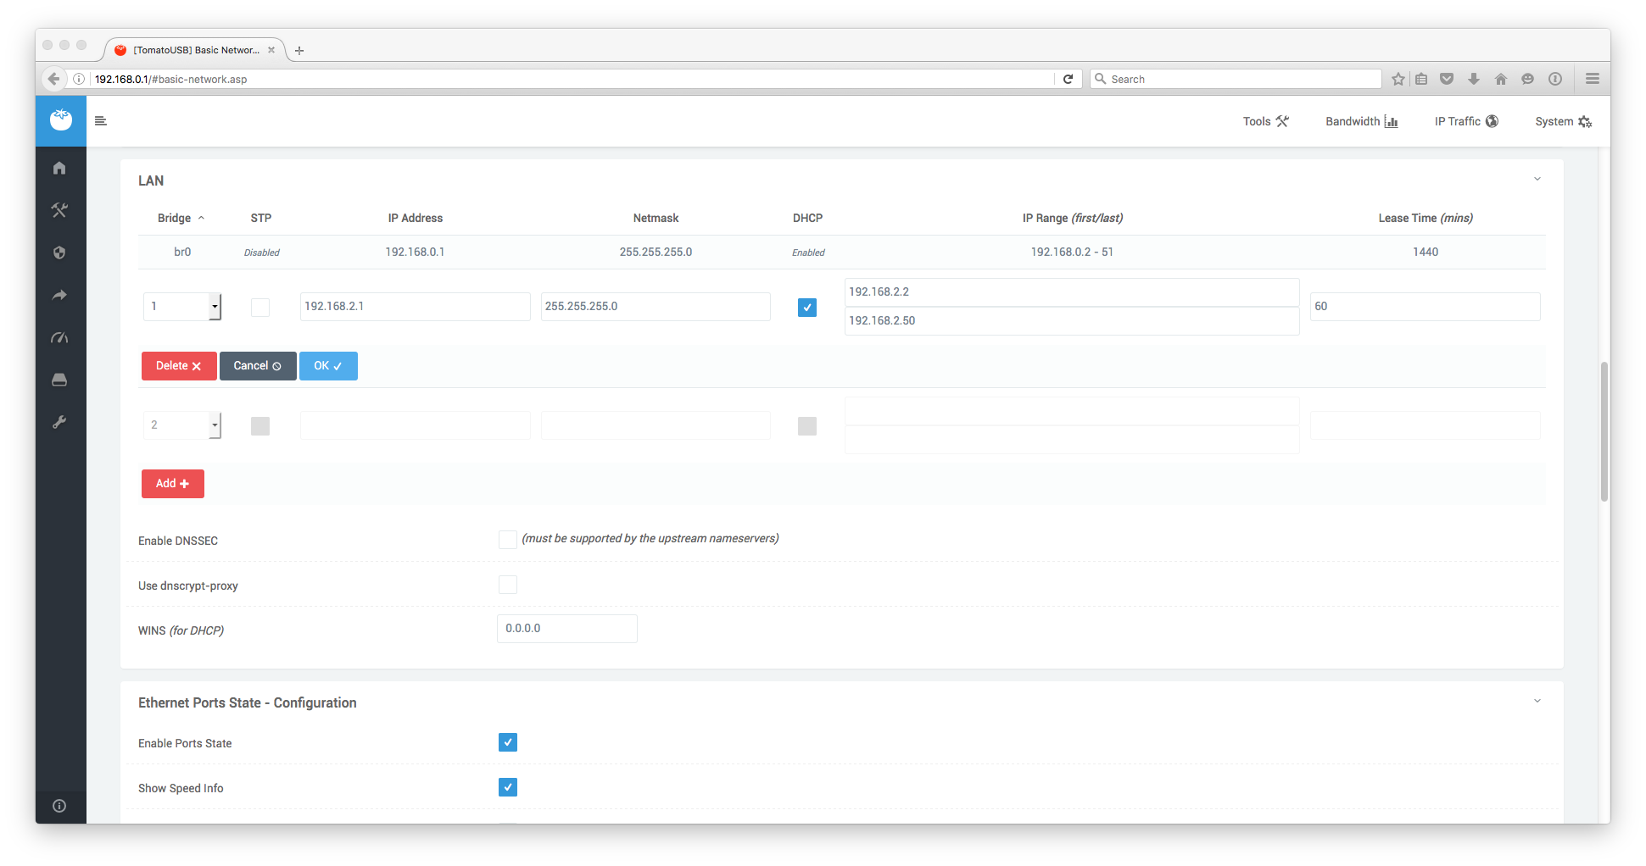Open the IP Traffic menu
This screenshot has height=866, width=1646.
tap(1466, 121)
